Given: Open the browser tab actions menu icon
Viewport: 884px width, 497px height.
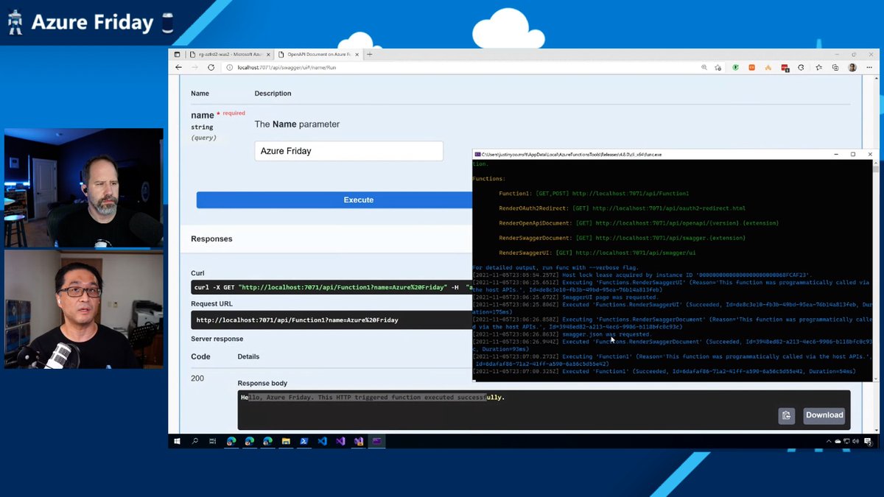Looking at the screenshot, I should (x=177, y=54).
